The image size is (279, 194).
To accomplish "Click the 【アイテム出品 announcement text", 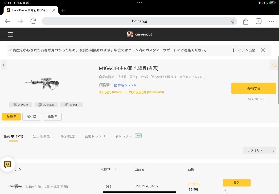I will tap(243, 50).
